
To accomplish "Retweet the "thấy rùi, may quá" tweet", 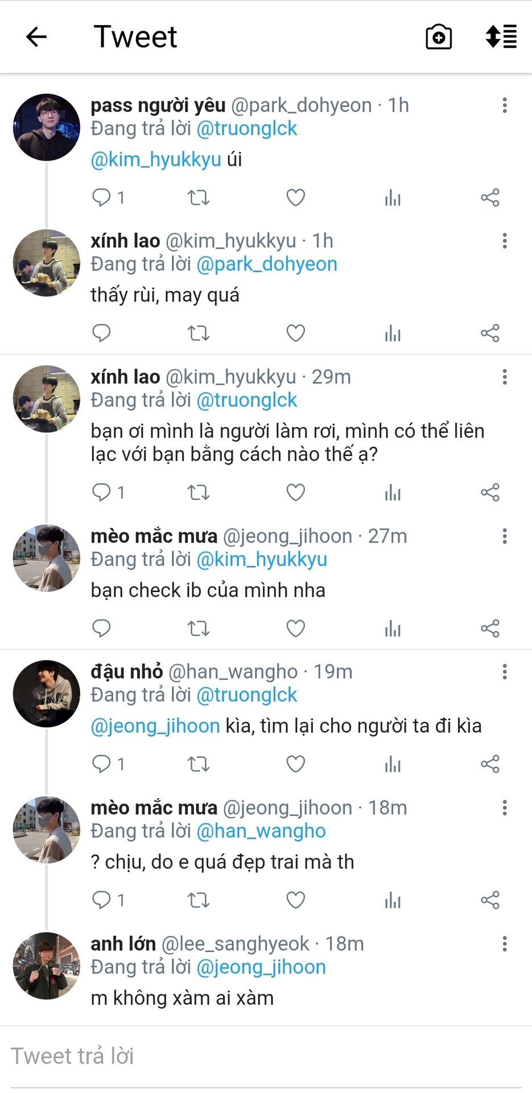I will click(x=199, y=333).
